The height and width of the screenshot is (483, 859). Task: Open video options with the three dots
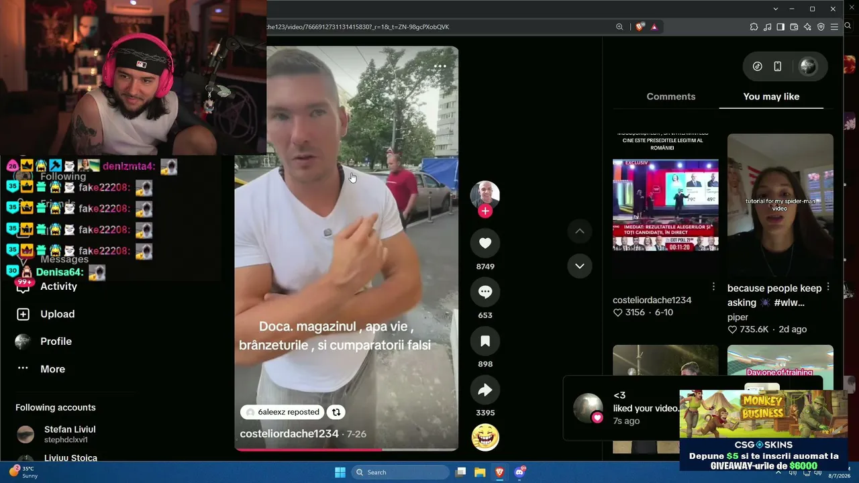coord(440,66)
